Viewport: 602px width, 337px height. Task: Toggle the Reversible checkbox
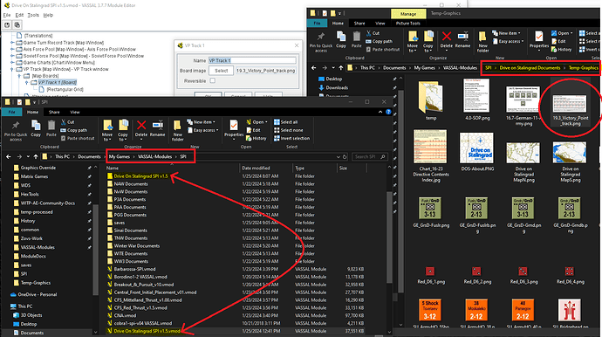212,80
